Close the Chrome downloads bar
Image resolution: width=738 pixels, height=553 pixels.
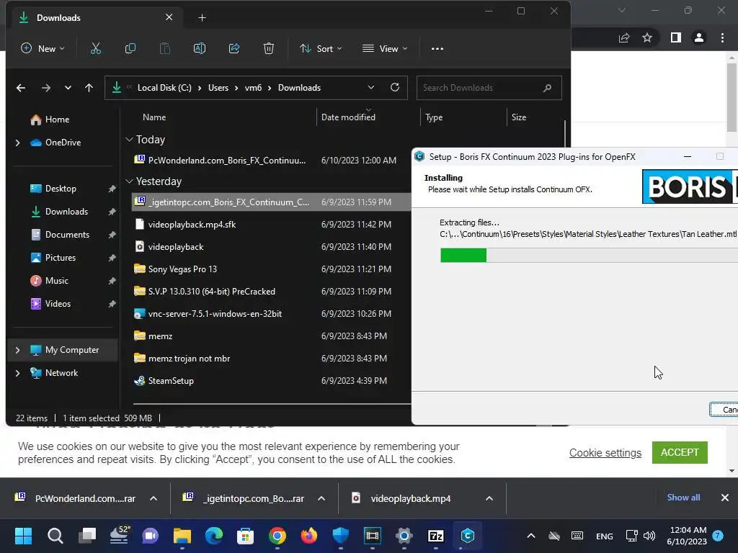point(725,498)
